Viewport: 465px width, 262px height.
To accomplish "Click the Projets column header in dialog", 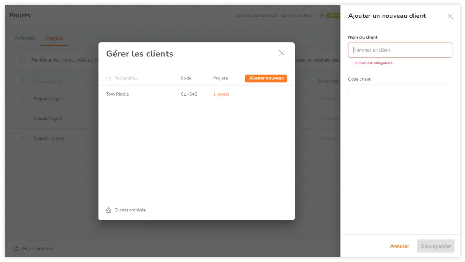I will tap(220, 78).
